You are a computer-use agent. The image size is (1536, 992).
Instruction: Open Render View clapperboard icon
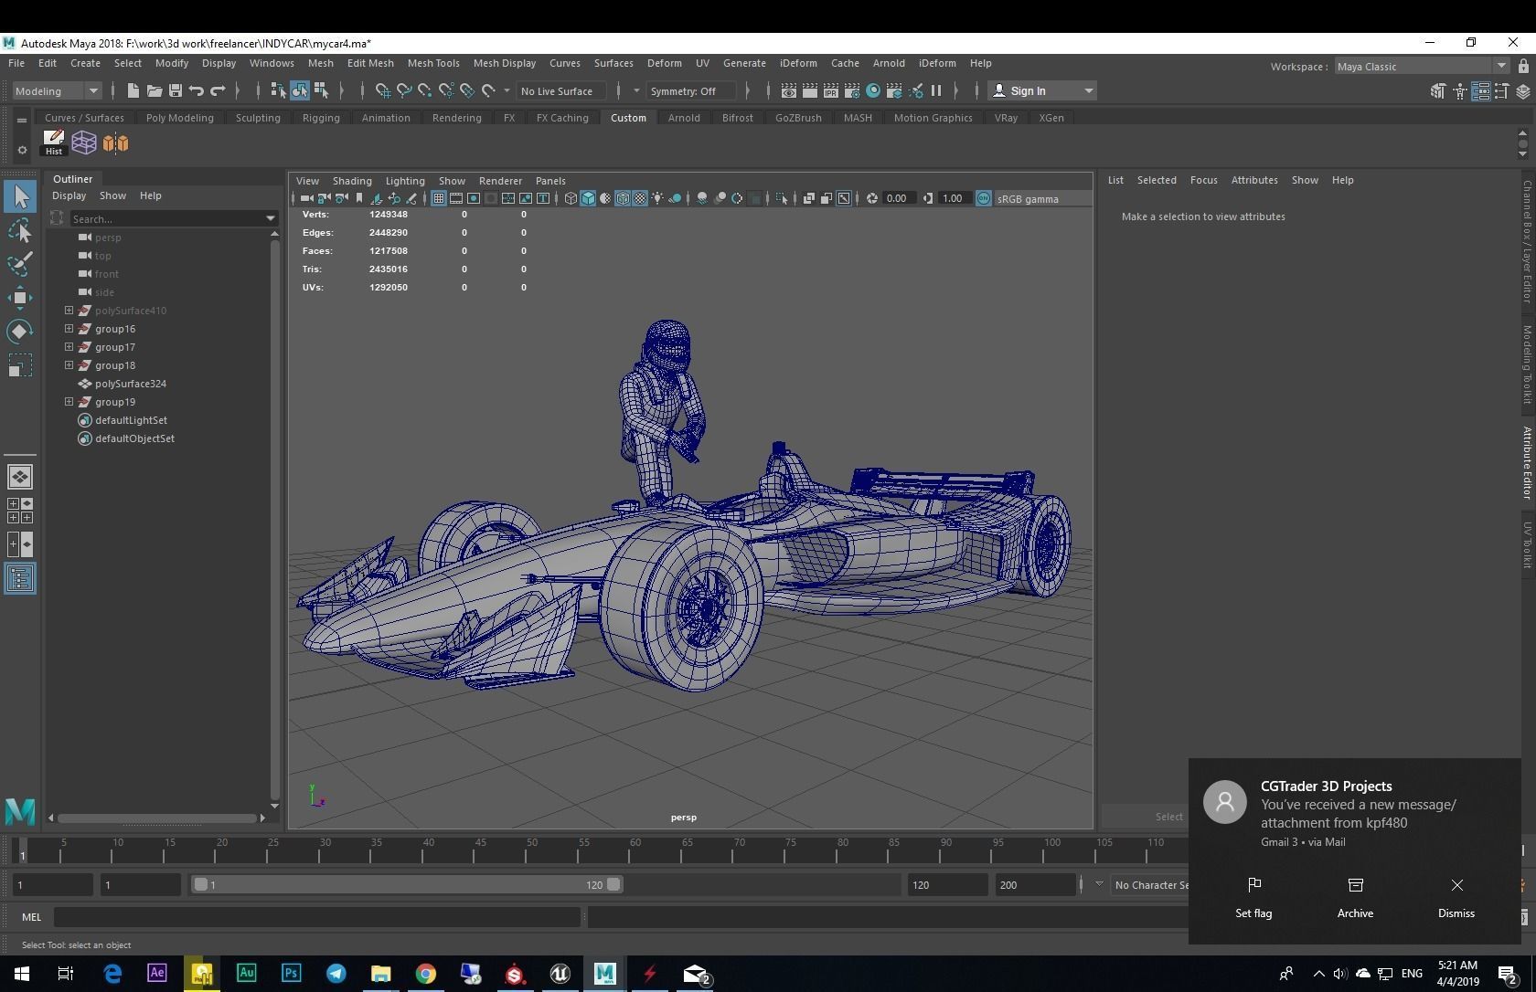click(x=788, y=90)
